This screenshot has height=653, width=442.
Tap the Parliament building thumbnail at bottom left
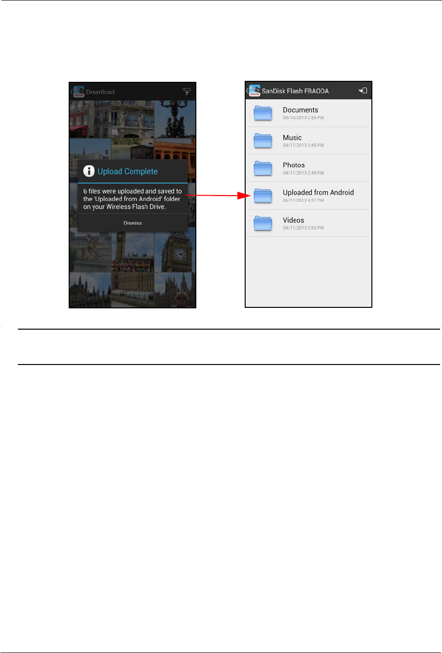coord(90,289)
